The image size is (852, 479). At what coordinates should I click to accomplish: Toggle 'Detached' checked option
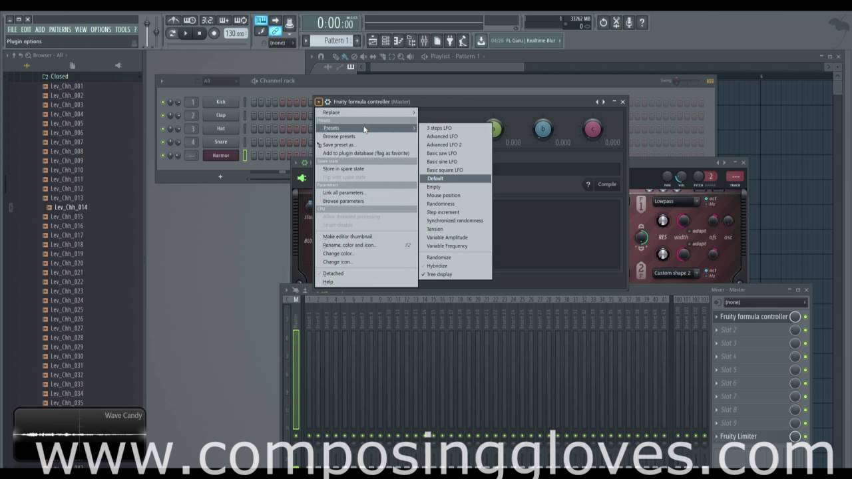click(x=366, y=273)
